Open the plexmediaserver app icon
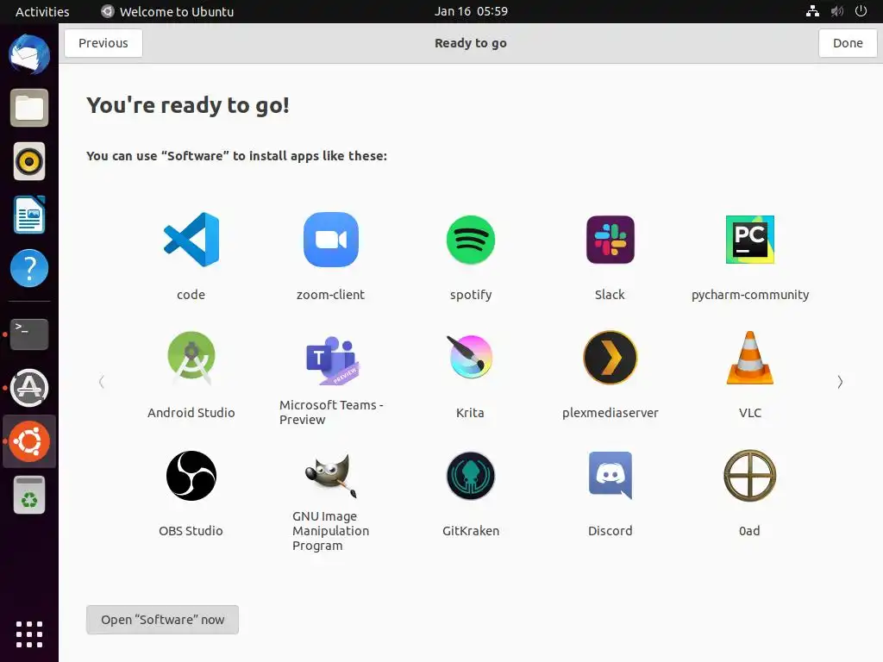This screenshot has height=662, width=883. (611, 358)
